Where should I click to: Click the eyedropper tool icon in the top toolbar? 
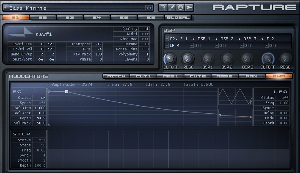[171, 8]
